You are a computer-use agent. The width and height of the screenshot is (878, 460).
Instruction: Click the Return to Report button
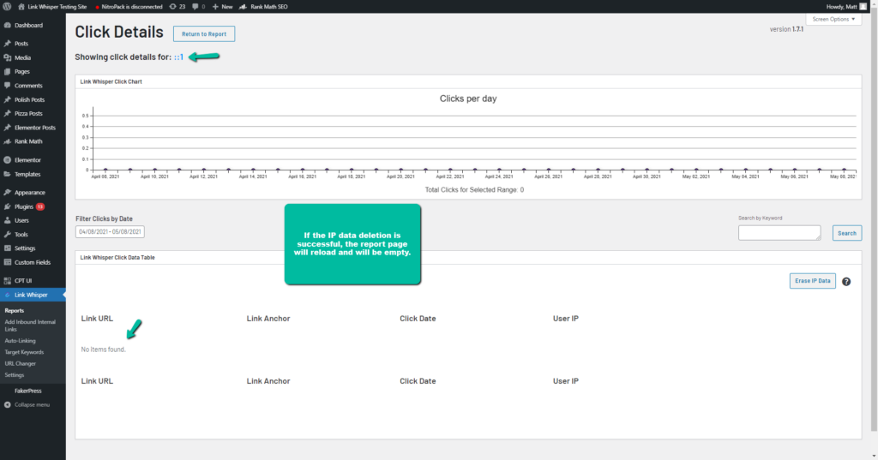(204, 33)
